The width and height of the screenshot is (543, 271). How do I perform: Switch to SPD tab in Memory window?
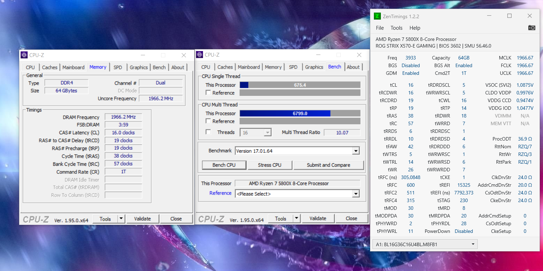pyautogui.click(x=118, y=67)
